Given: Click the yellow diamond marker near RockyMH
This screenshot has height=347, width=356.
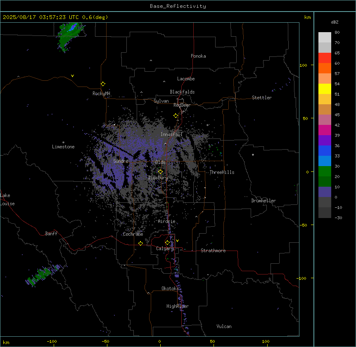Looking at the screenshot, I should (103, 84).
